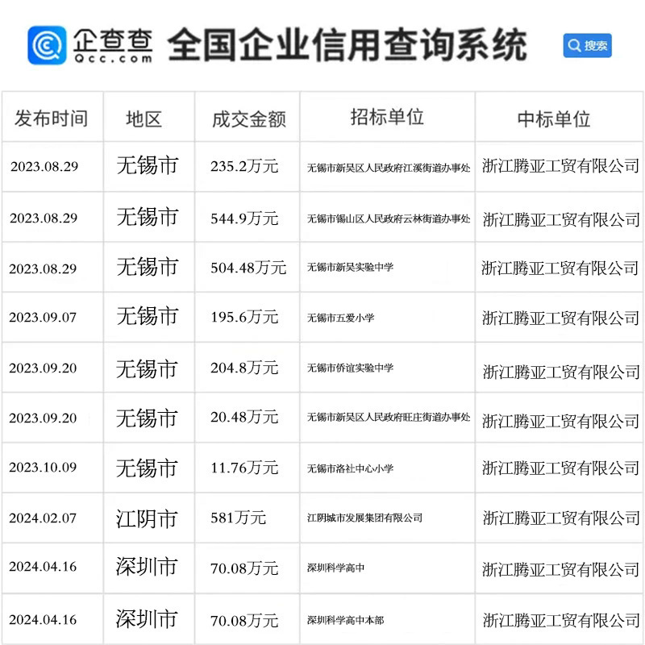
Task: Select the 地区 column header
Action: [x=145, y=119]
